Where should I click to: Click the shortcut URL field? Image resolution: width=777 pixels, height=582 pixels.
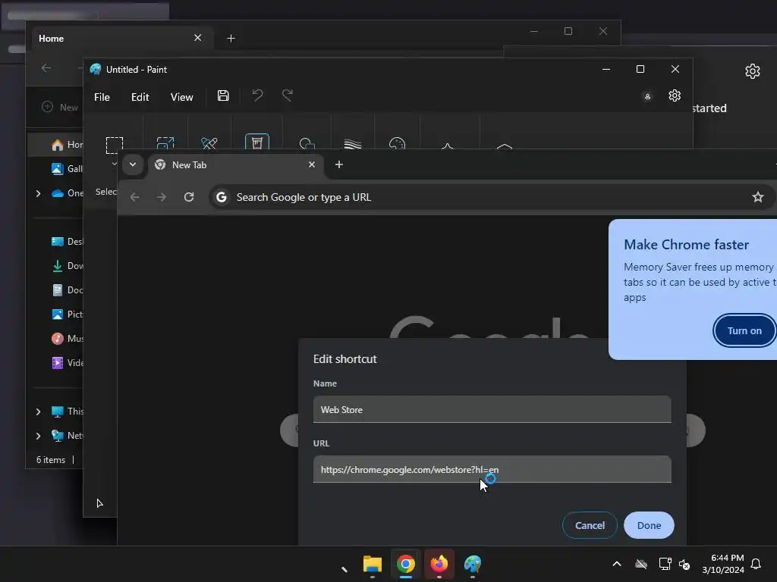[492, 469]
